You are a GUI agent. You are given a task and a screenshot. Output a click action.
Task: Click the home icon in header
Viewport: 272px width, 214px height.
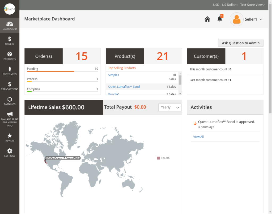tap(207, 19)
